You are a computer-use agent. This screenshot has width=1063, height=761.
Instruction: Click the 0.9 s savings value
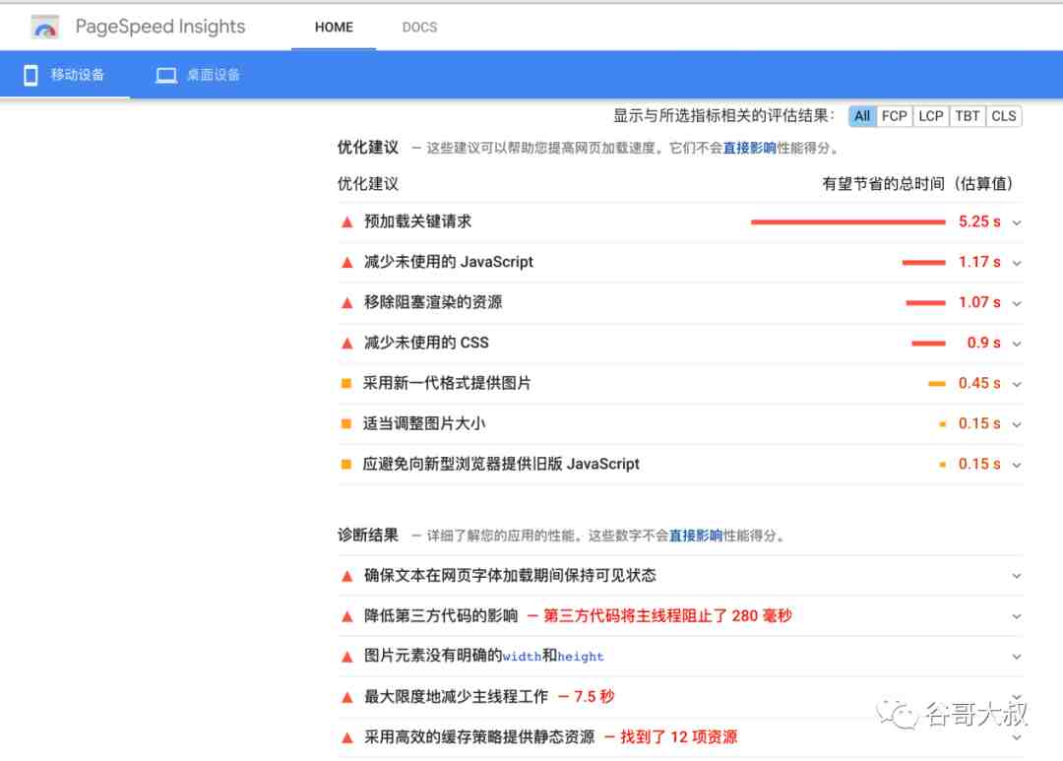tap(983, 344)
